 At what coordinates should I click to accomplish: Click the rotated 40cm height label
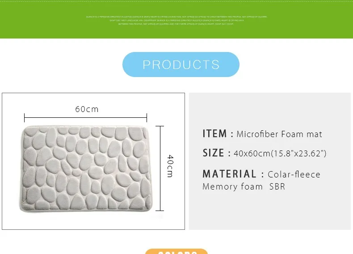[170, 166]
